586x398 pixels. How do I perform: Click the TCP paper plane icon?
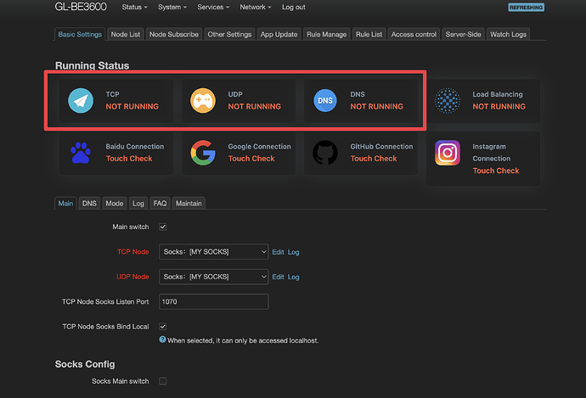coord(81,100)
